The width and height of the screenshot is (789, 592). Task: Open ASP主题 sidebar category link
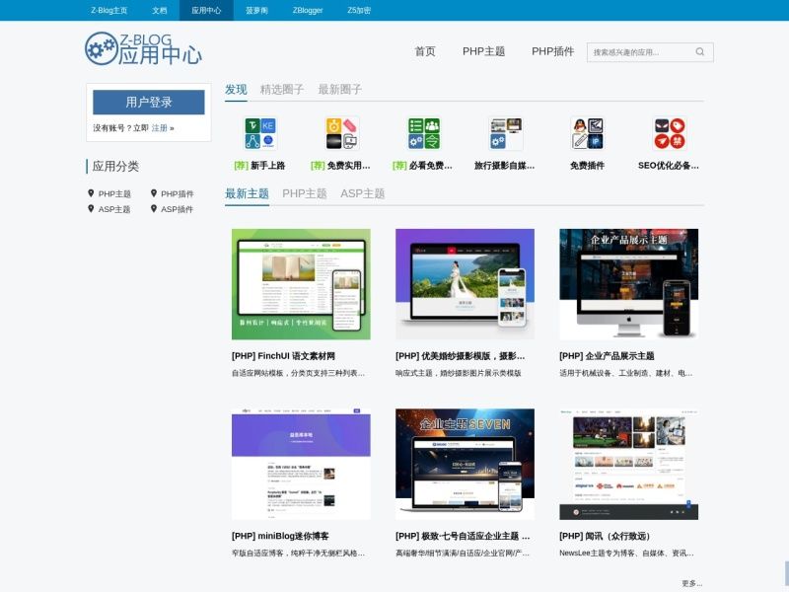(x=114, y=209)
